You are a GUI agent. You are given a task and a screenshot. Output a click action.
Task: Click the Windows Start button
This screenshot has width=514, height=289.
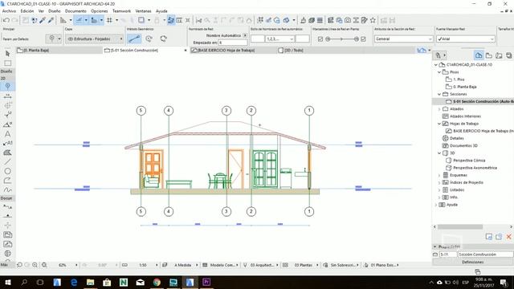click(x=7, y=282)
